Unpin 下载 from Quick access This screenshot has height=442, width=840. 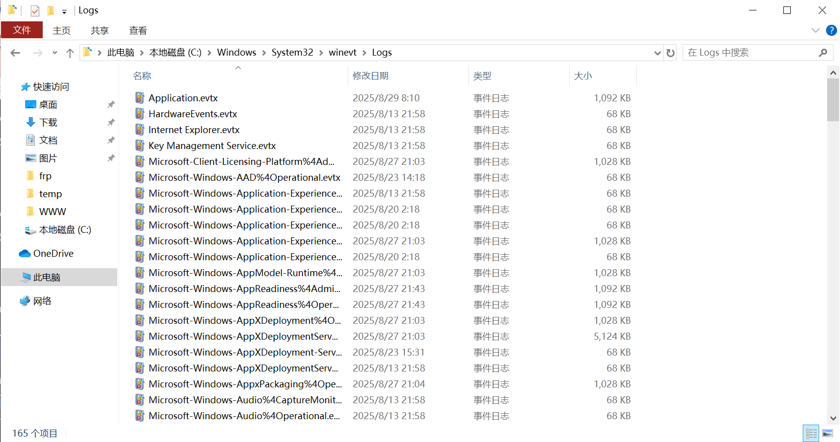(x=111, y=122)
